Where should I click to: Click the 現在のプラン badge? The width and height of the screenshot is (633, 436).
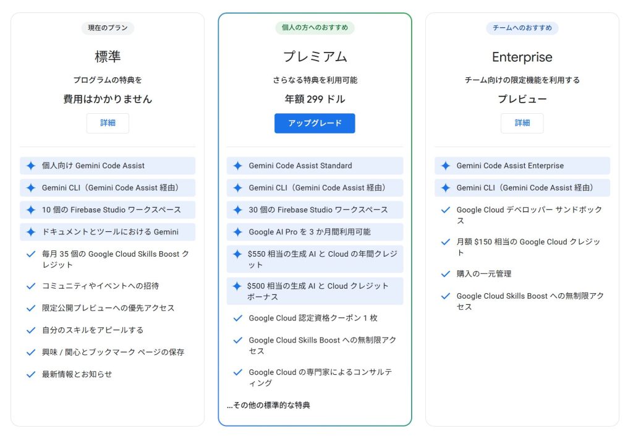[108, 28]
